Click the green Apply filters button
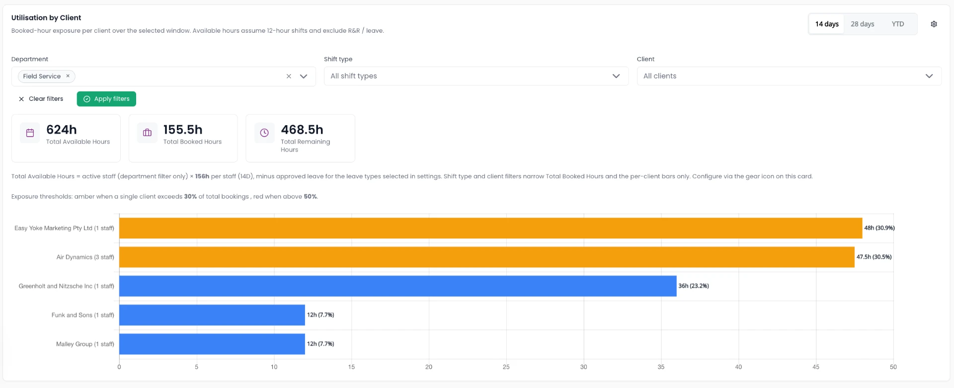The image size is (954, 388). [x=106, y=99]
